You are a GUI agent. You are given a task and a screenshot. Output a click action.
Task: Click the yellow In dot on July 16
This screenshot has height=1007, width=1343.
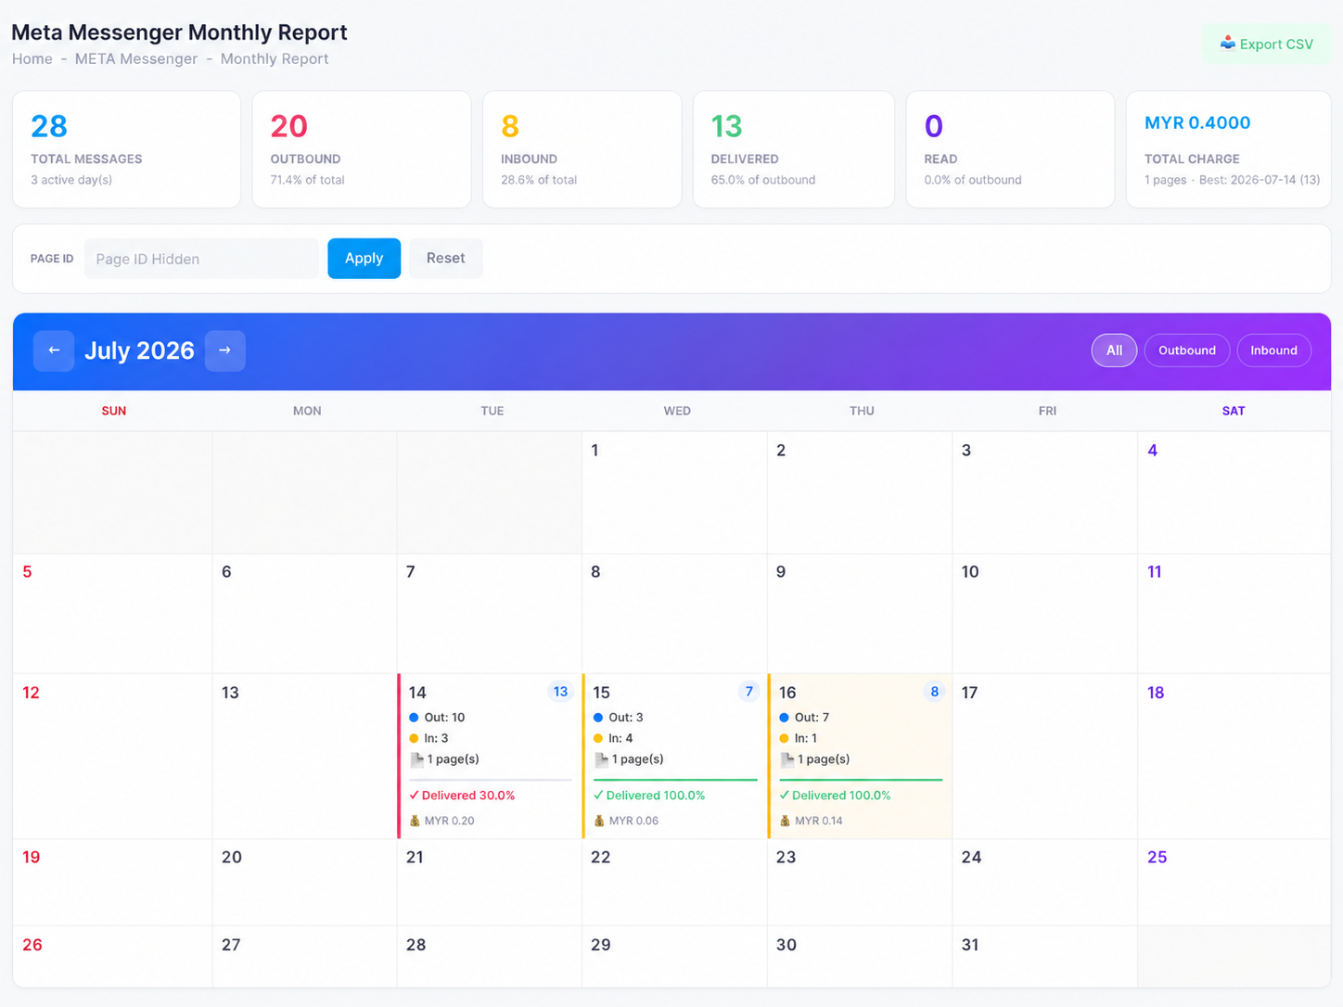point(784,738)
